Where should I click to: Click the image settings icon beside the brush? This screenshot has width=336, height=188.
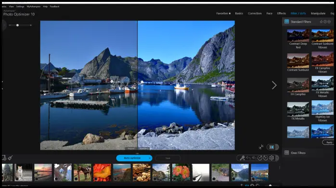[x=4, y=158]
